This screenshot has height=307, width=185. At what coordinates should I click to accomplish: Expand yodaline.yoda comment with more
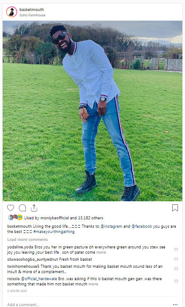101,252
